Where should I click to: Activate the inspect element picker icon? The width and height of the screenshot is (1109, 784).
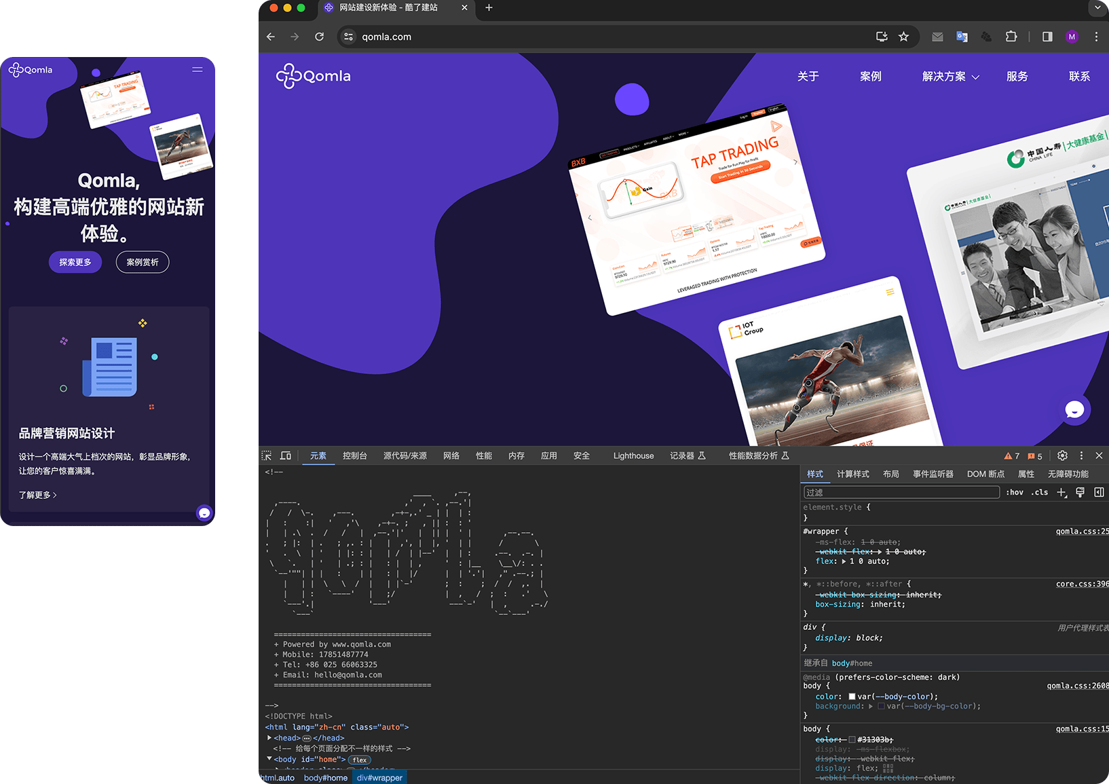(x=267, y=455)
